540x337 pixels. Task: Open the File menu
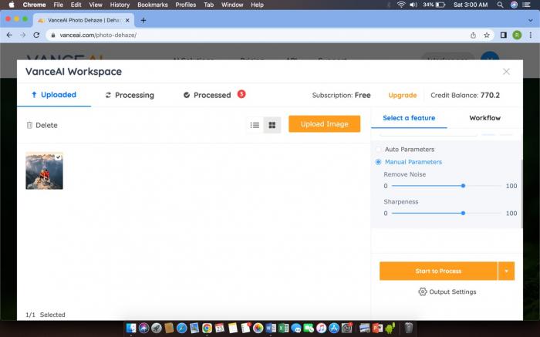tap(58, 5)
